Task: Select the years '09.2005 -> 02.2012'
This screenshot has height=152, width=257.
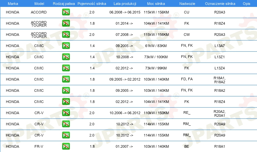Action: (125, 79)
